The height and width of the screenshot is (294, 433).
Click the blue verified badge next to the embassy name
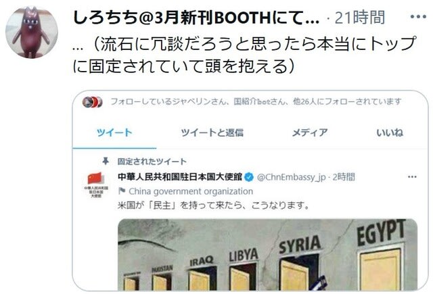[249, 177]
